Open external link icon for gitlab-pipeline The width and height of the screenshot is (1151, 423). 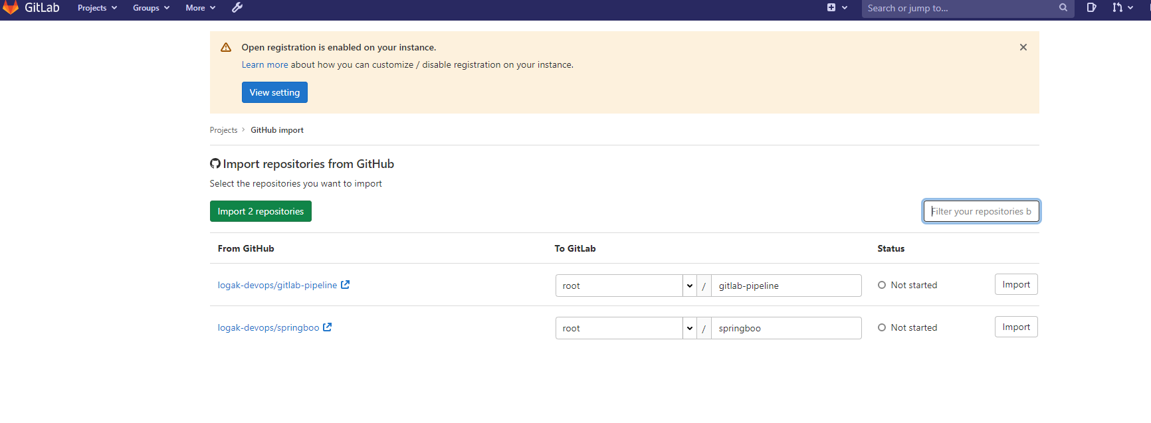(346, 284)
